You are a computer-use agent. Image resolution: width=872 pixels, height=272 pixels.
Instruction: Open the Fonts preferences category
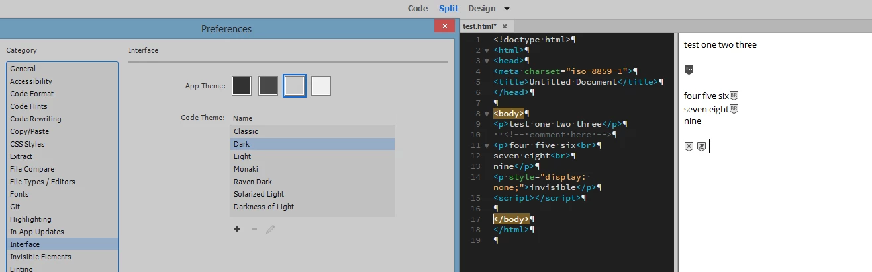pos(62,194)
